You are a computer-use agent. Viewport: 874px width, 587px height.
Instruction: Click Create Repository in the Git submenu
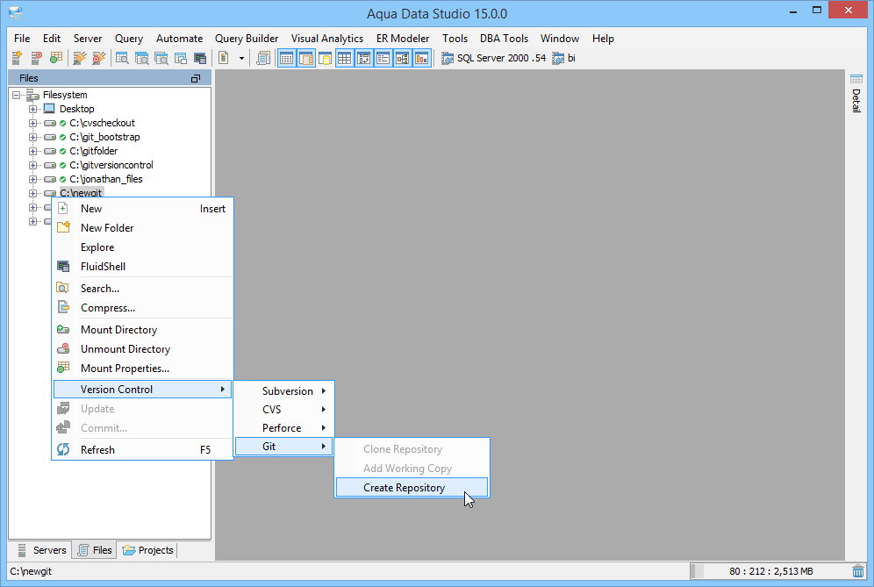[412, 488]
